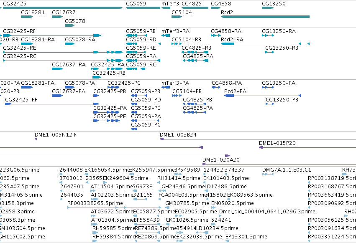Select EST GM30785.5prime

[168, 208]
